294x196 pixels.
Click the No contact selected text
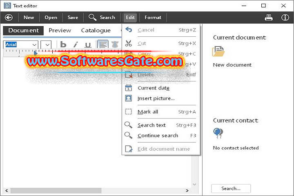(x=236, y=148)
